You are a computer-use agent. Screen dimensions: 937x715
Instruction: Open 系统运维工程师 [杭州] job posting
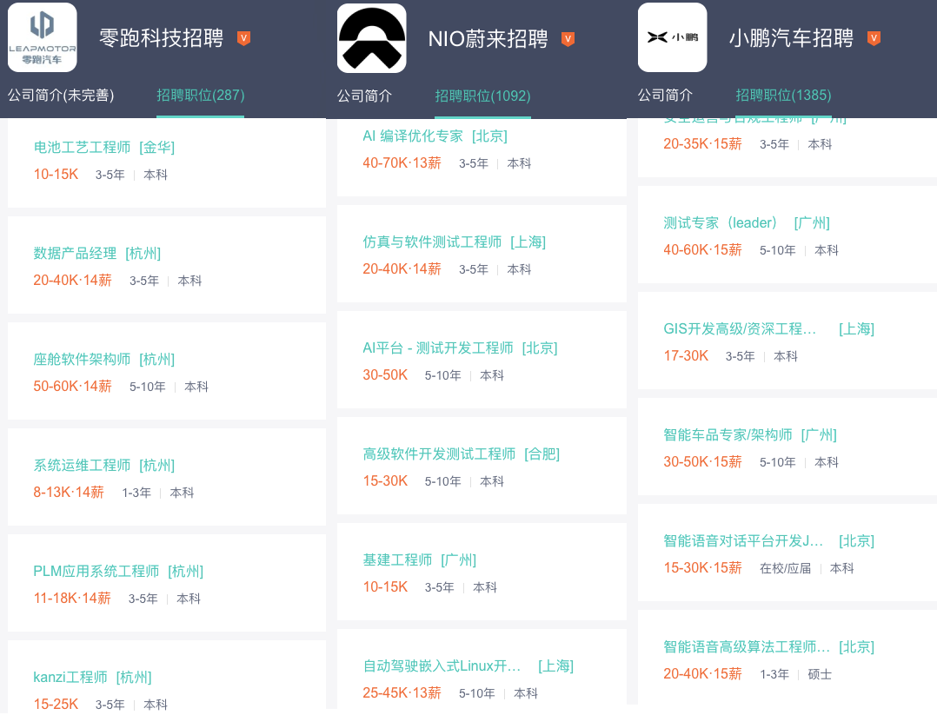pyautogui.click(x=104, y=466)
